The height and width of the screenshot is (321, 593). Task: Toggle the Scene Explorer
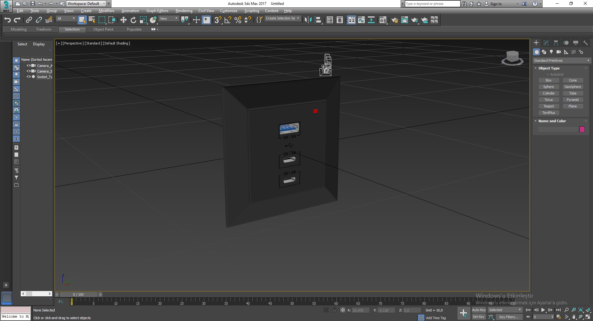330,20
